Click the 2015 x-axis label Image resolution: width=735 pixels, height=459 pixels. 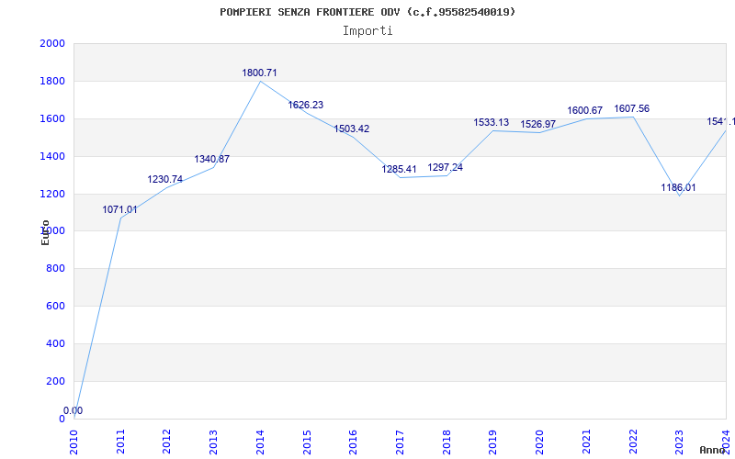(307, 442)
